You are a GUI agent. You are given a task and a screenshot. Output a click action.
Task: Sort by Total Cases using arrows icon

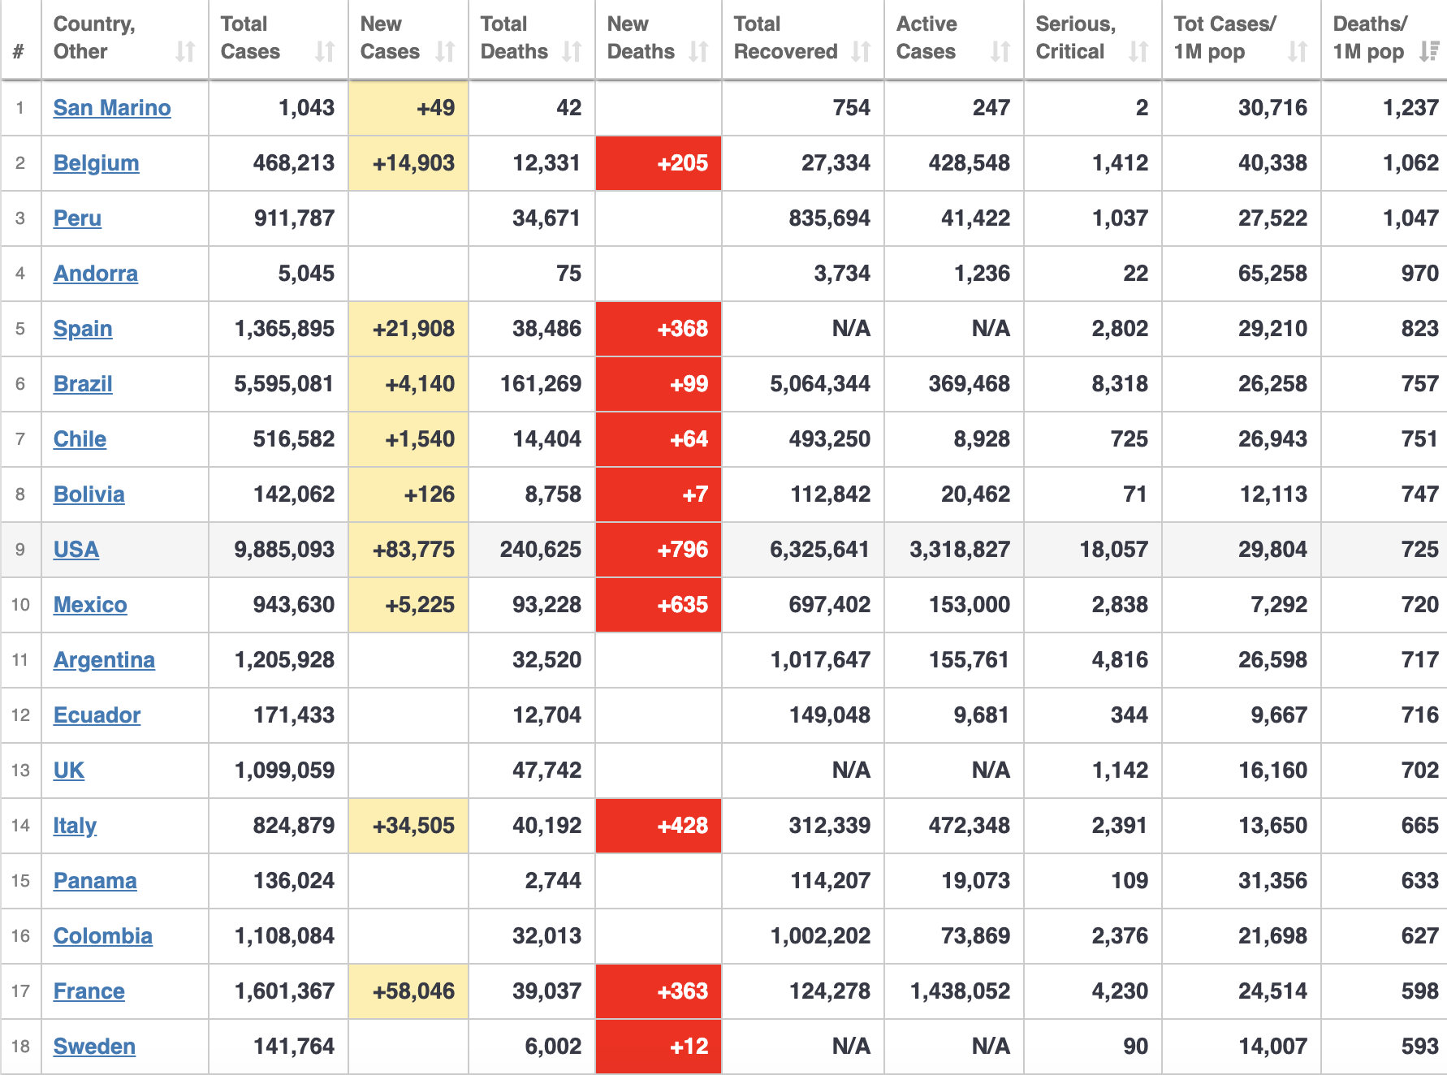325,52
